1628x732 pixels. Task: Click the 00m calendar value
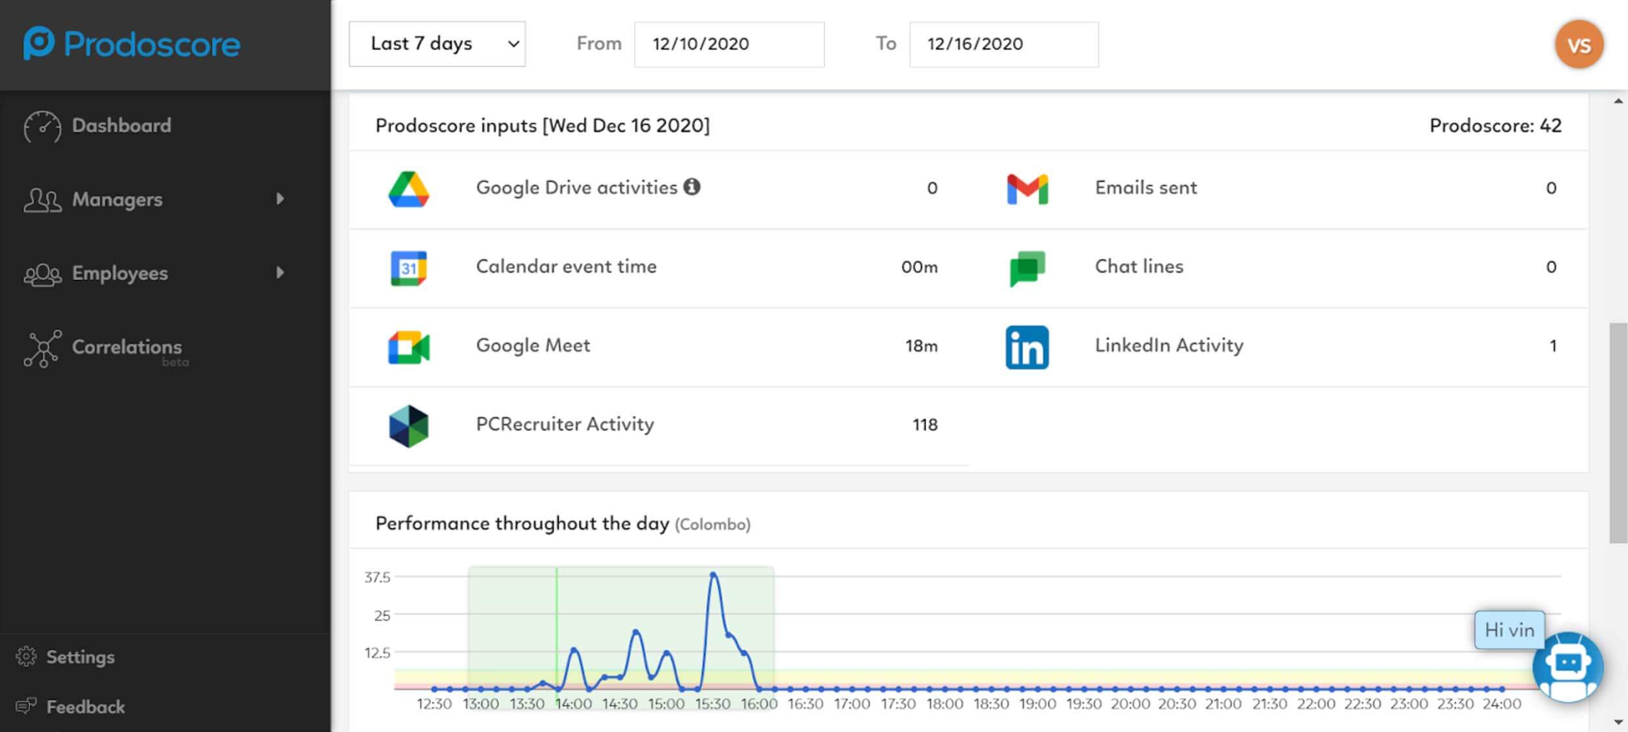pos(919,267)
